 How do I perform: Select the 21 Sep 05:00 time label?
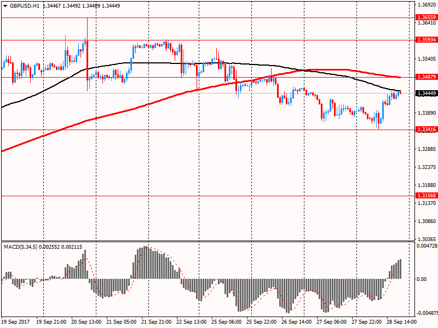point(122,322)
